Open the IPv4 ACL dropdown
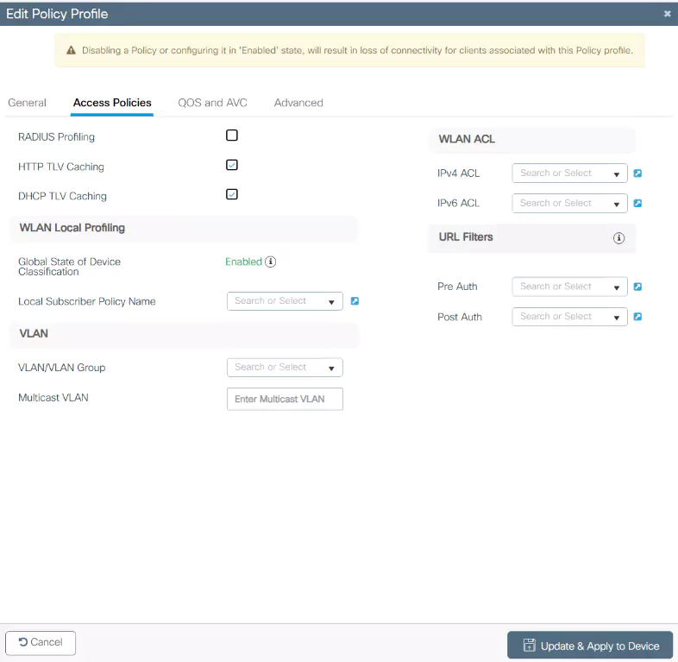The height and width of the screenshot is (662, 678). tap(569, 173)
